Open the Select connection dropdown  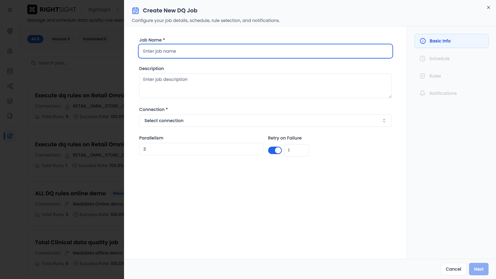(x=265, y=121)
